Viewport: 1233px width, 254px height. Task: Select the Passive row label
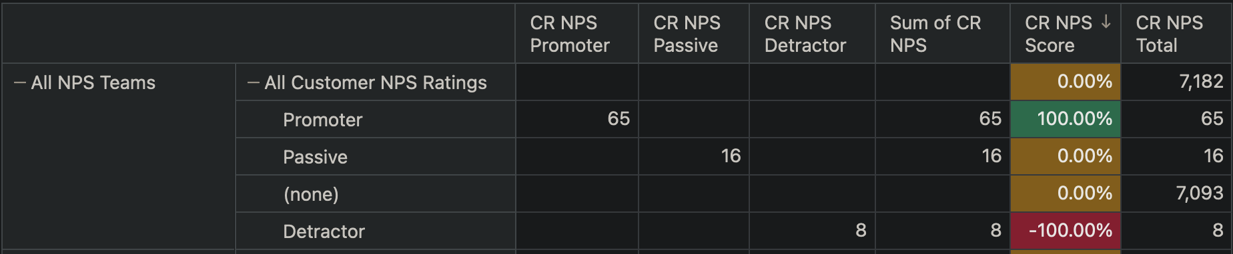(x=315, y=157)
